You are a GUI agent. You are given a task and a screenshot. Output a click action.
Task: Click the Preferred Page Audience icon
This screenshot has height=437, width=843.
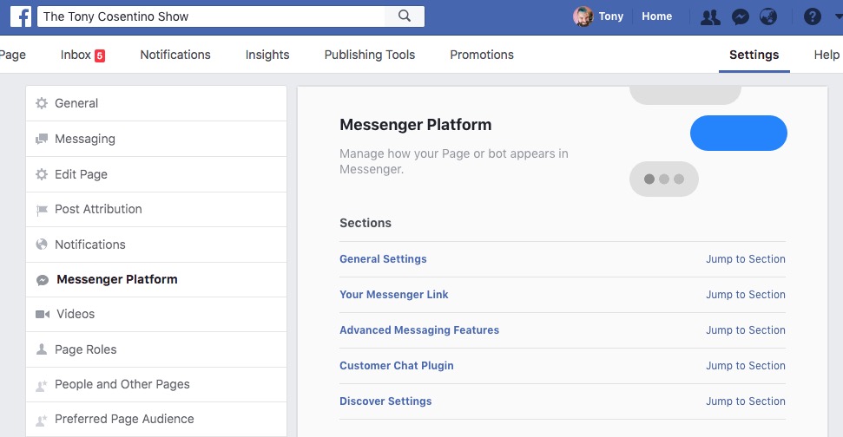(42, 421)
